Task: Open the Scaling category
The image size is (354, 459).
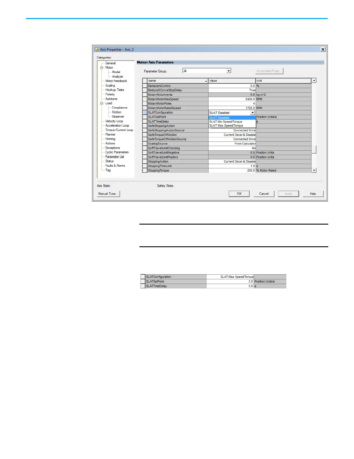Action: tap(110, 85)
